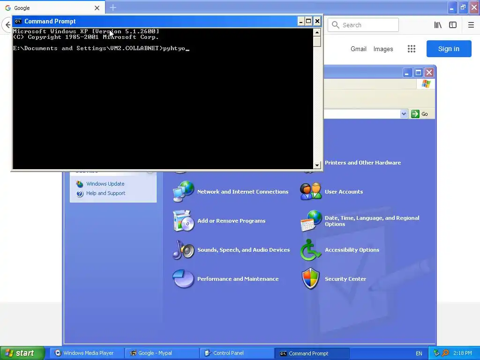Viewport: 480px width, 360px height.
Task: Click the search magnifier tray icon
Action: 445,353
